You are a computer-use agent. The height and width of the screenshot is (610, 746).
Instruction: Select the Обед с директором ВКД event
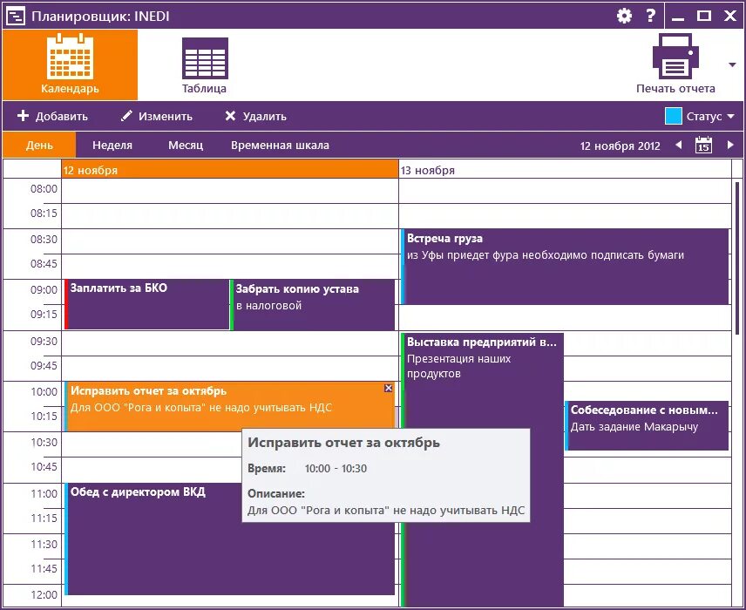click(x=230, y=539)
